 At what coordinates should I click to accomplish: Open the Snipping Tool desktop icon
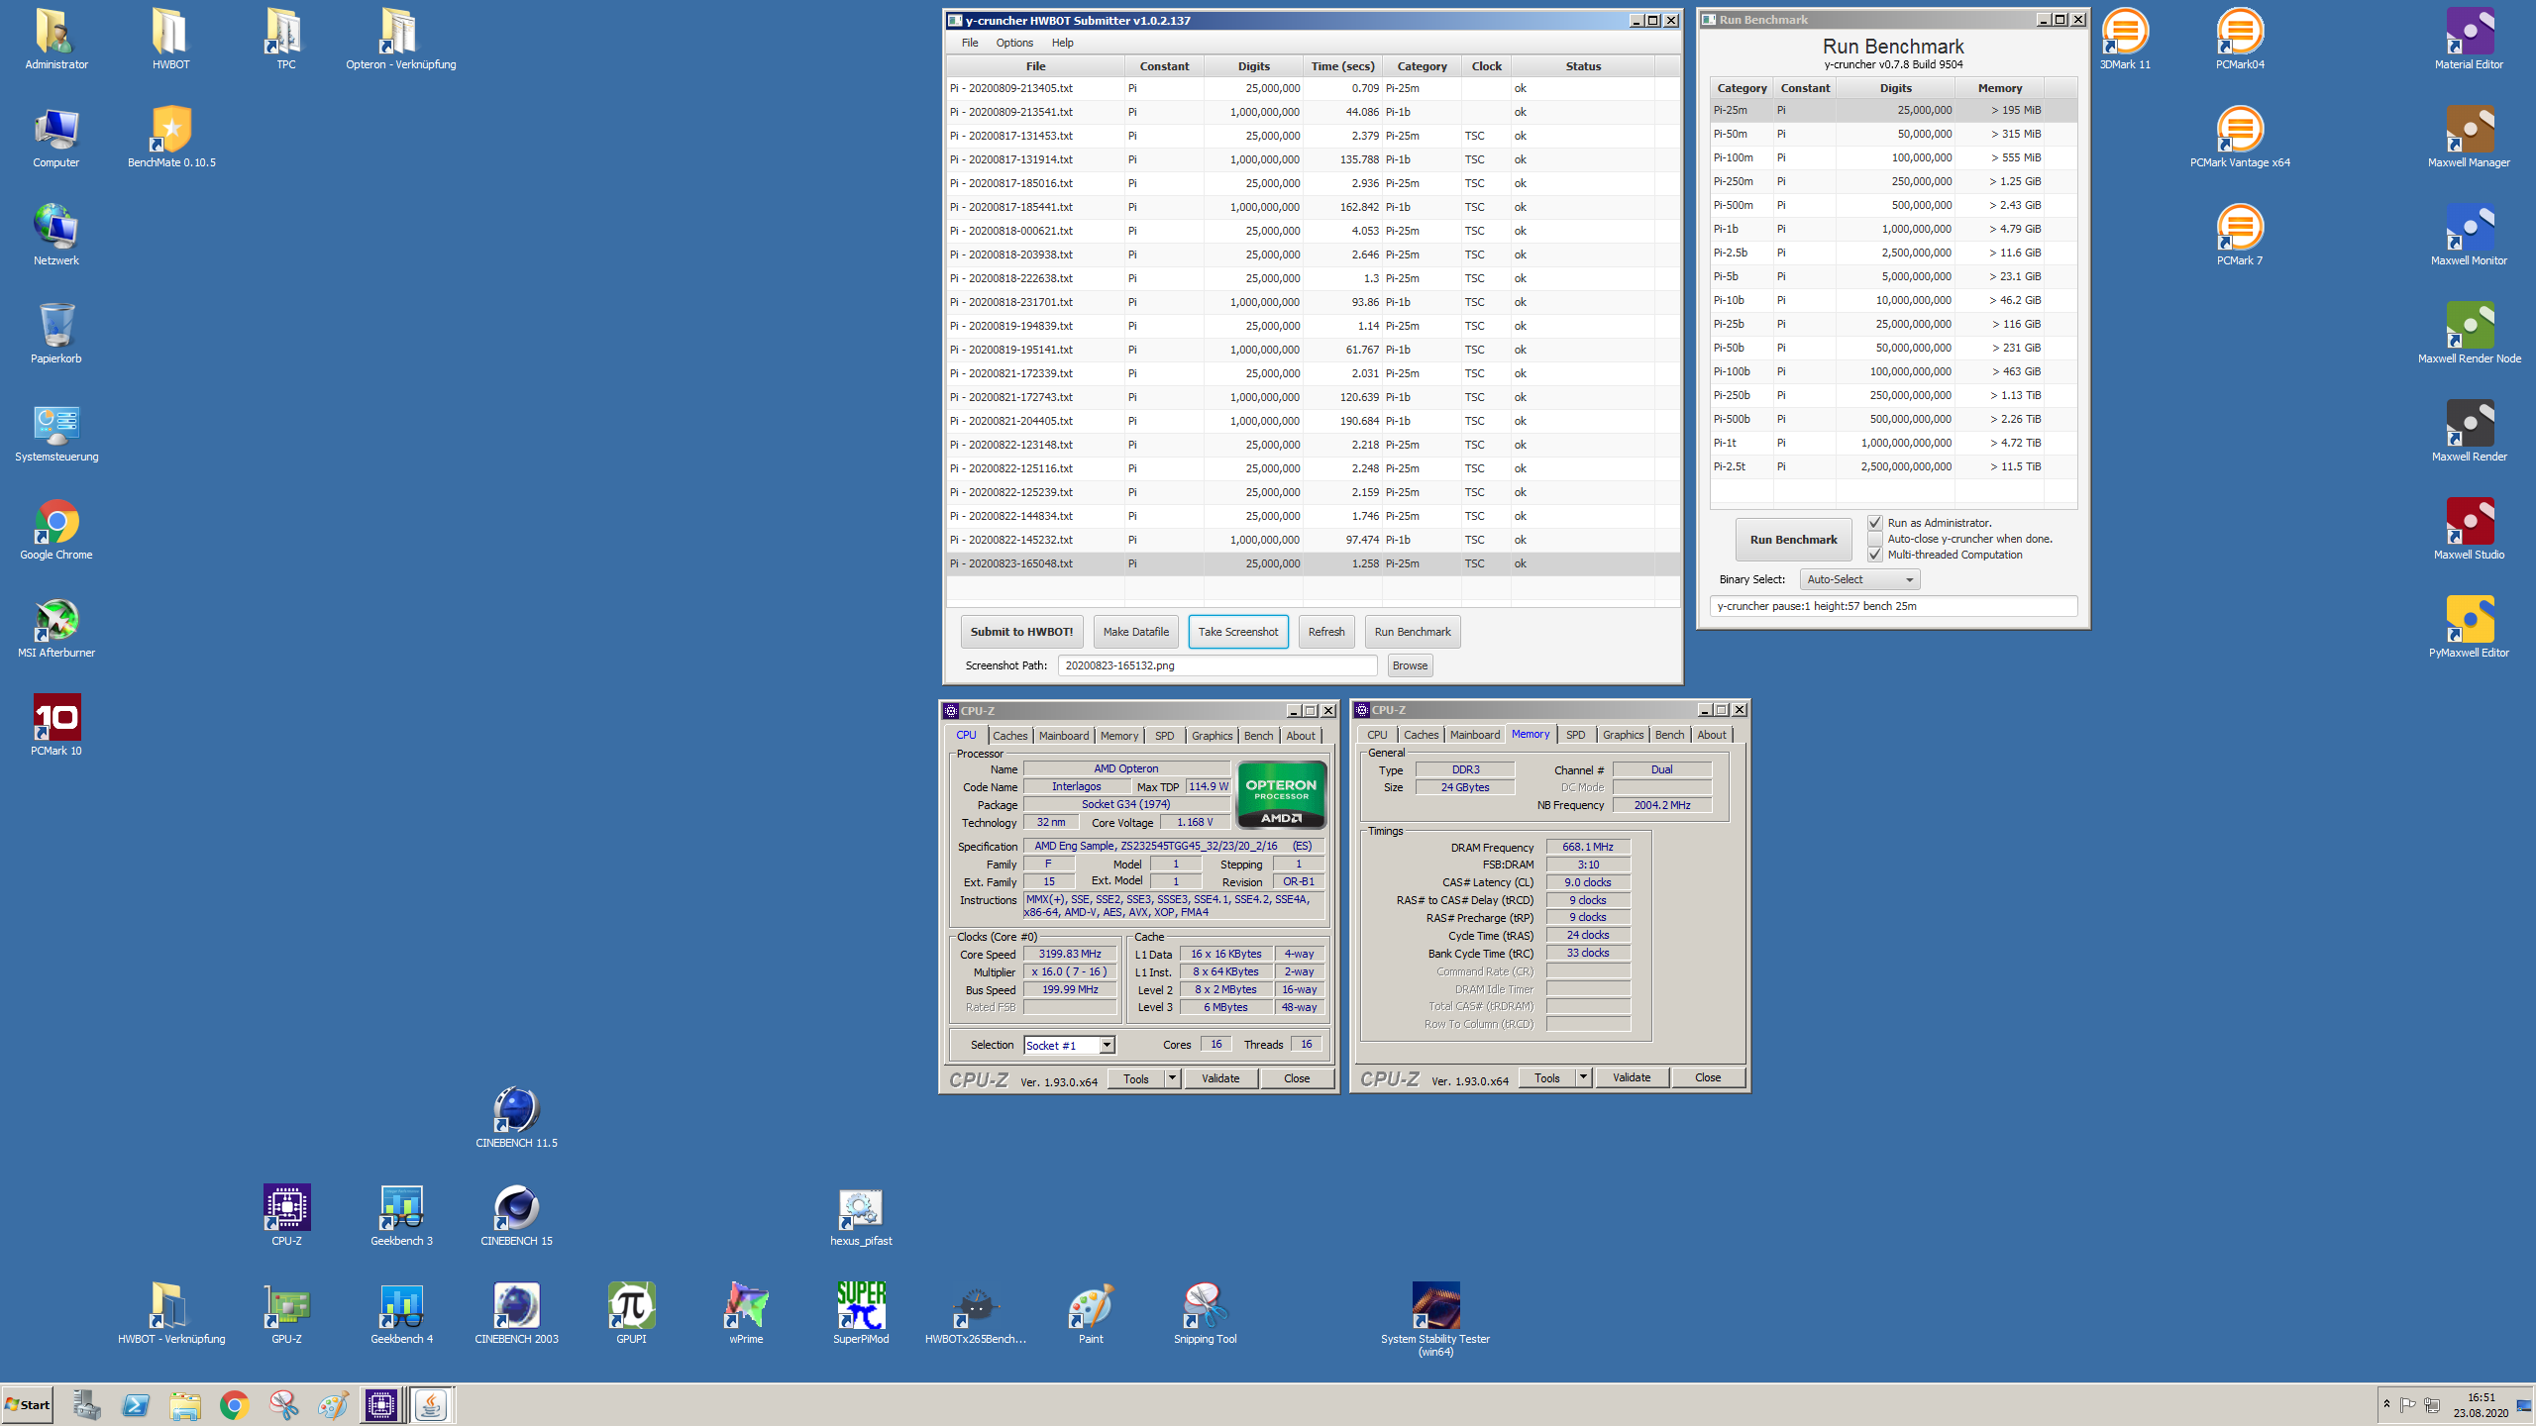(x=1206, y=1313)
